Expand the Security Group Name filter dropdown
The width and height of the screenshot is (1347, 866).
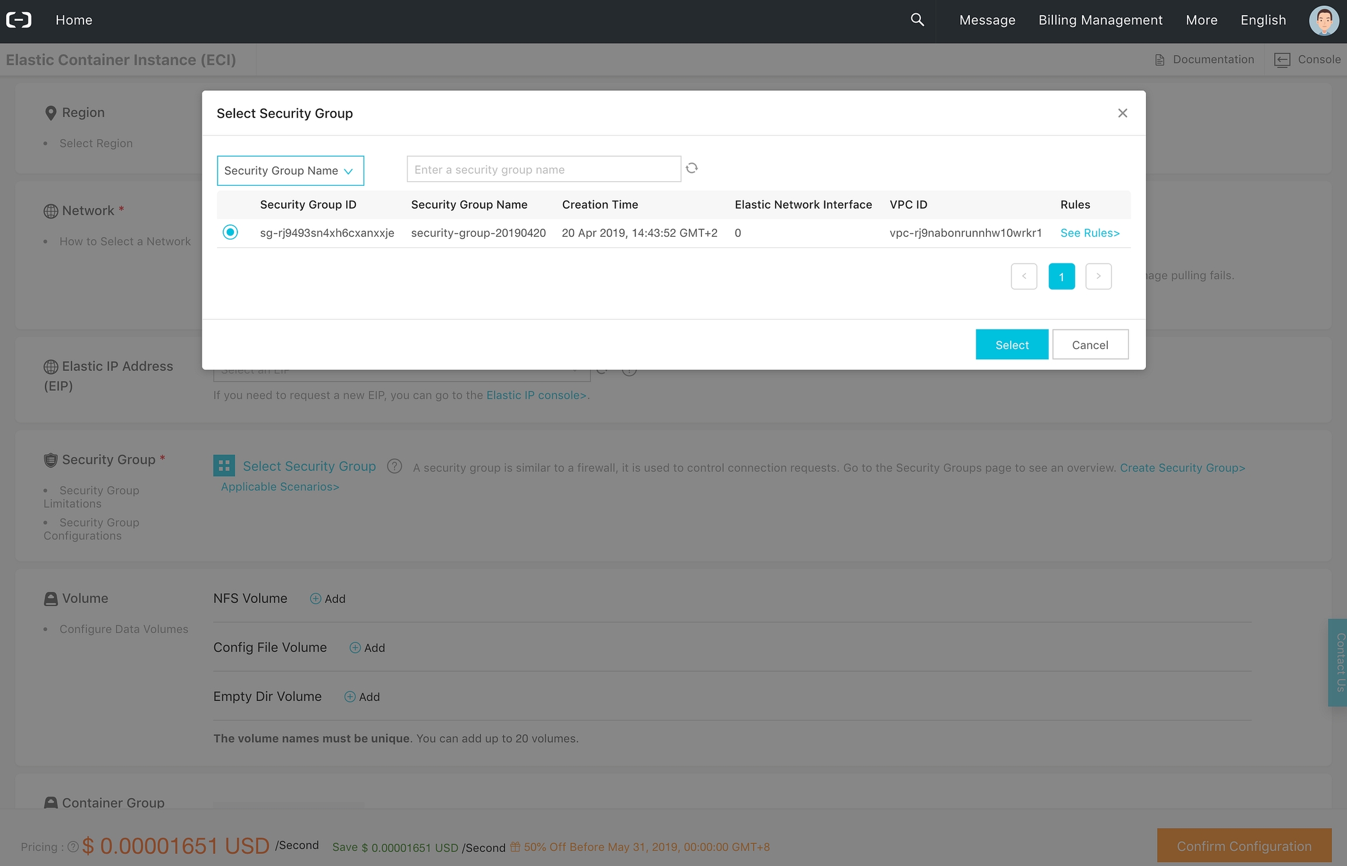point(291,171)
